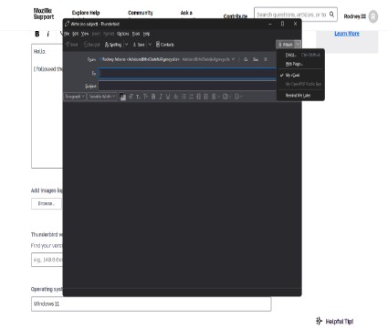Open the Community nav link
This screenshot has height=329, width=388.
click(141, 13)
